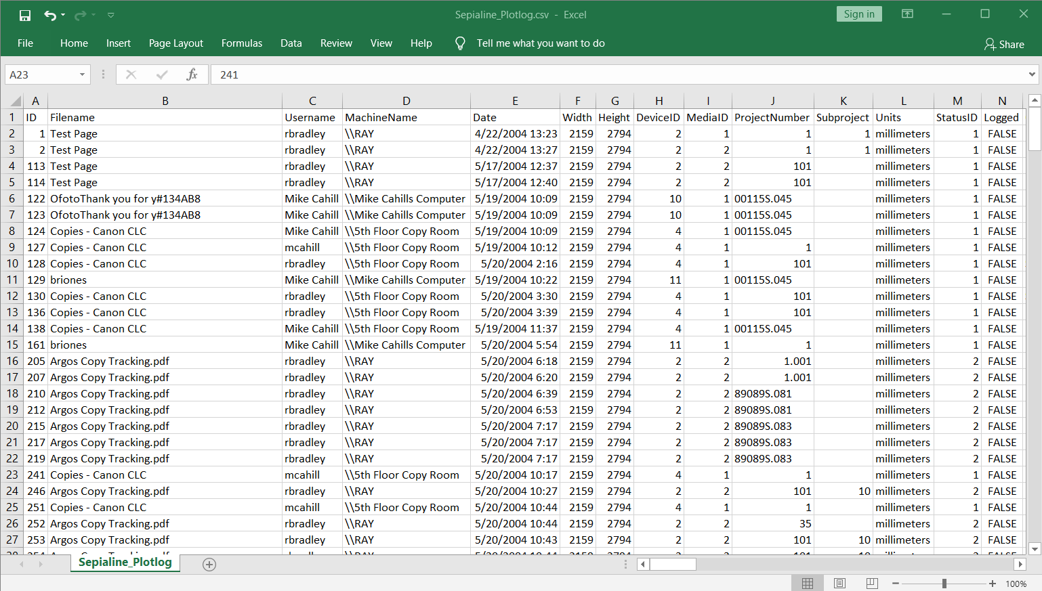Click the Undo arrow icon
The width and height of the screenshot is (1042, 591).
(x=49, y=15)
